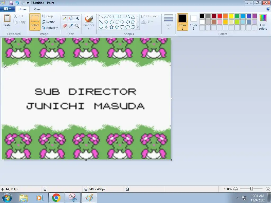Choose the Left arrow shape

128,22
